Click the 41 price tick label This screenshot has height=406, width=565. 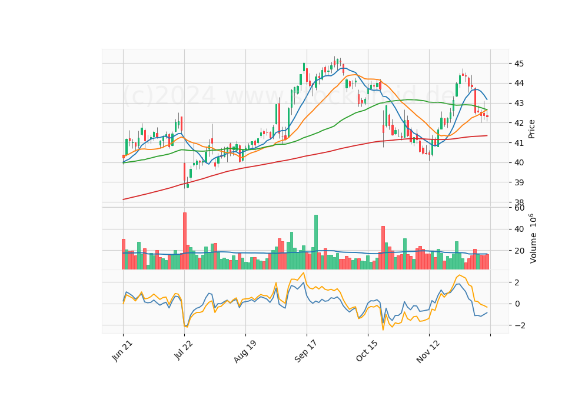(x=519, y=143)
